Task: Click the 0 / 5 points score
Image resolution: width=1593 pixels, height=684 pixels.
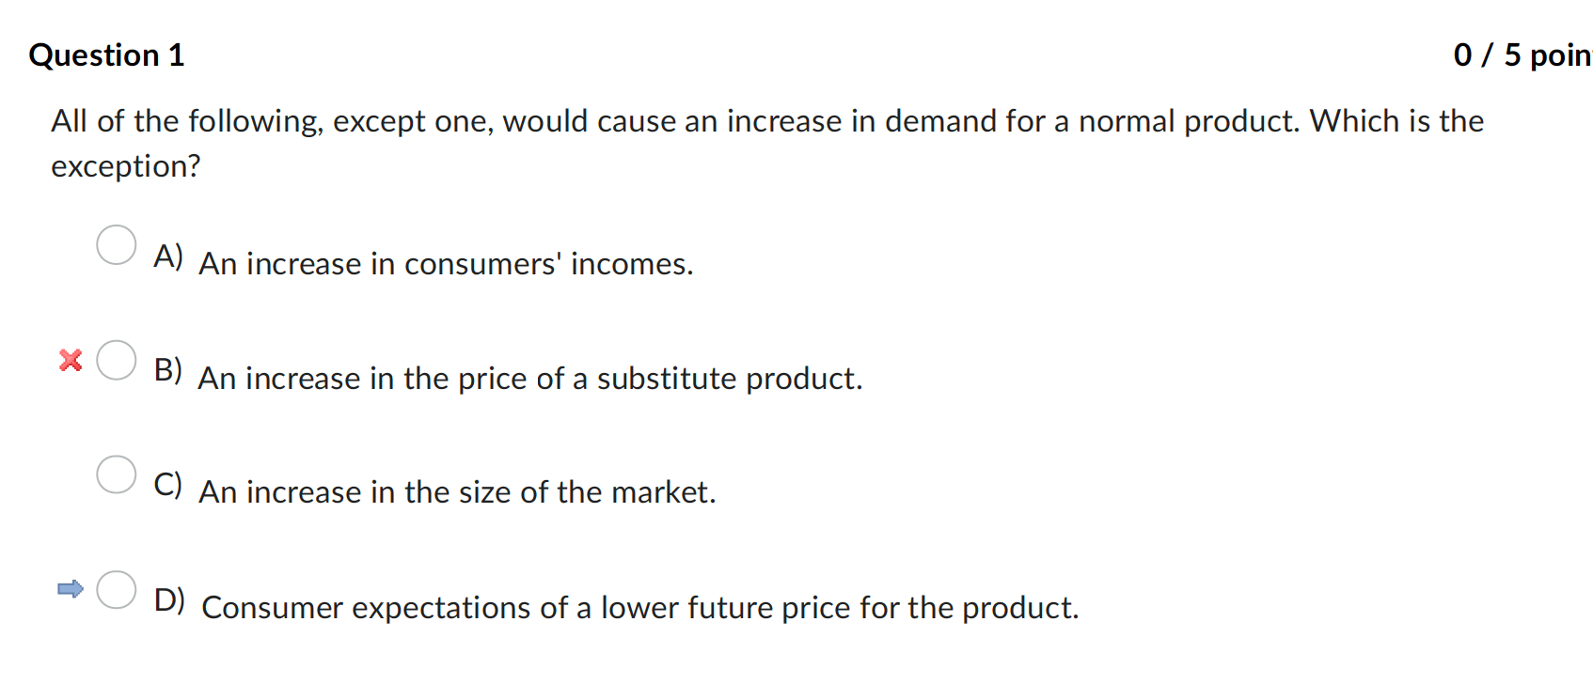Action: pos(1519,54)
